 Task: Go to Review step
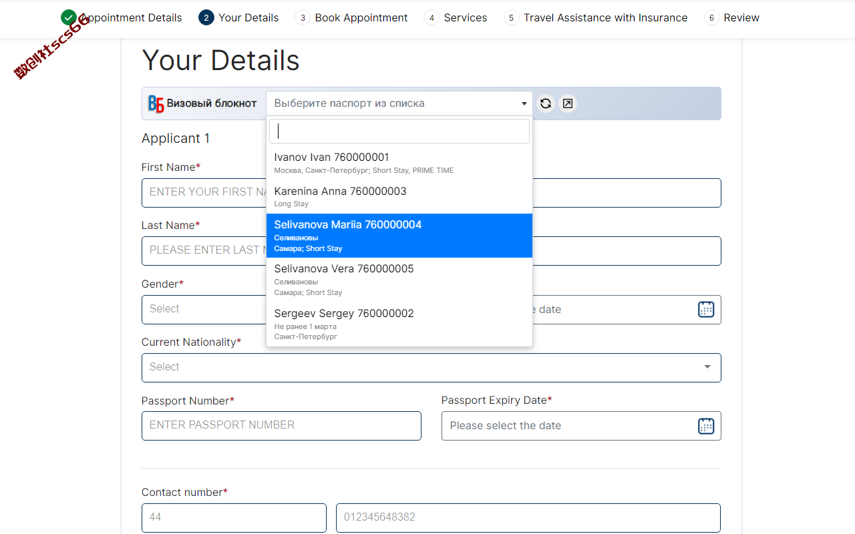731,18
